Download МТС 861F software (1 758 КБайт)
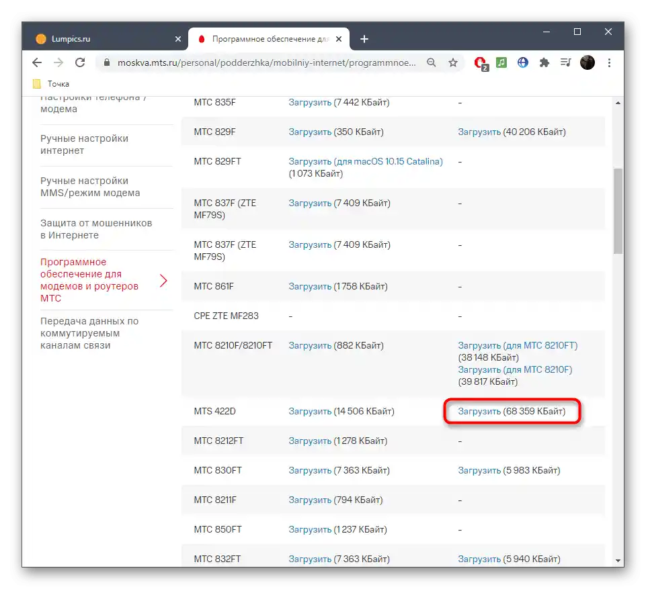This screenshot has height=589, width=646. tap(310, 287)
